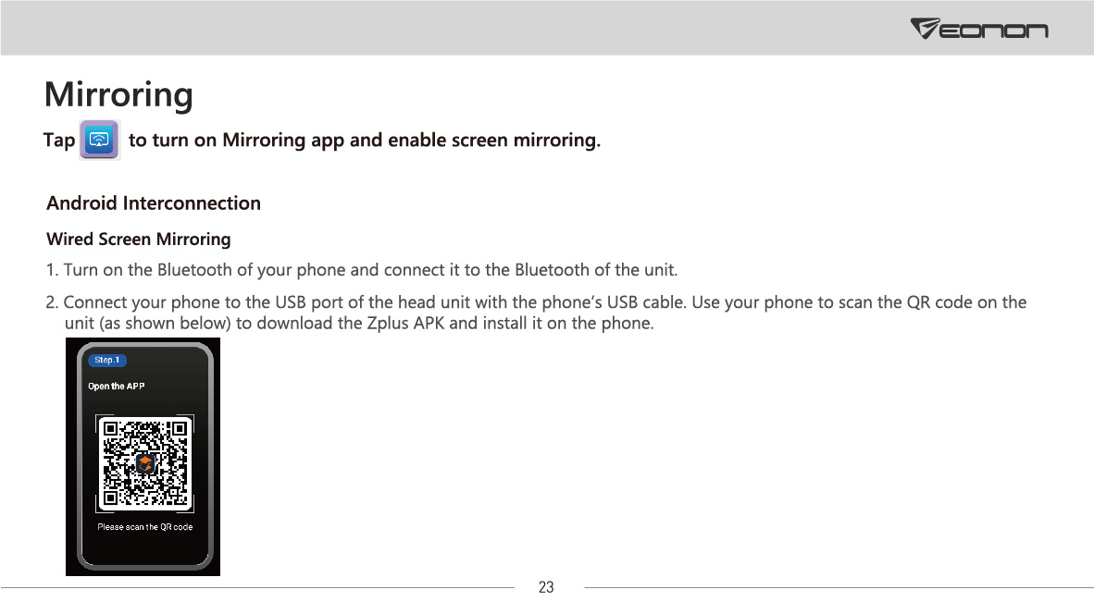Click the Mirroring page title

click(118, 94)
